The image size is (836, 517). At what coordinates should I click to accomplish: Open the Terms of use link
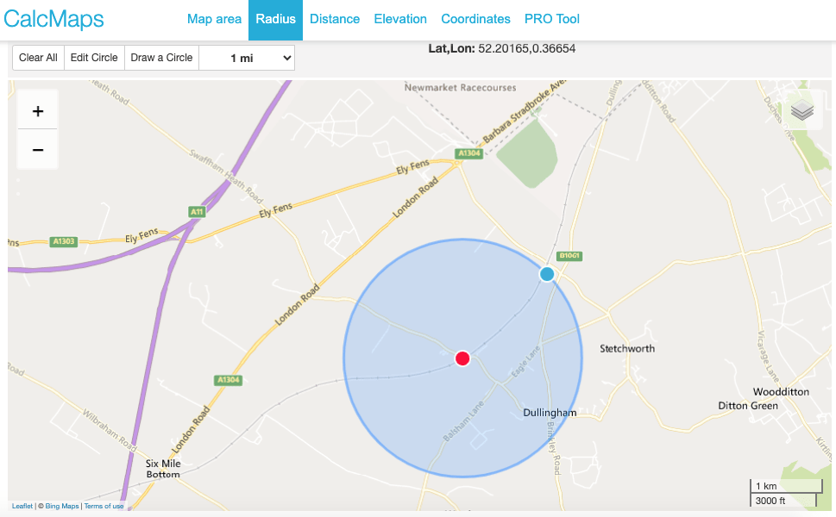[104, 507]
